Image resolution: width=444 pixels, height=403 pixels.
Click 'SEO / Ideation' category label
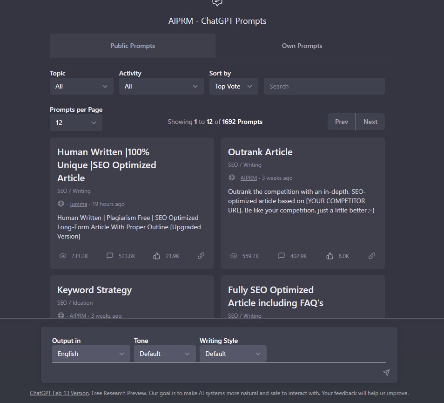(75, 303)
